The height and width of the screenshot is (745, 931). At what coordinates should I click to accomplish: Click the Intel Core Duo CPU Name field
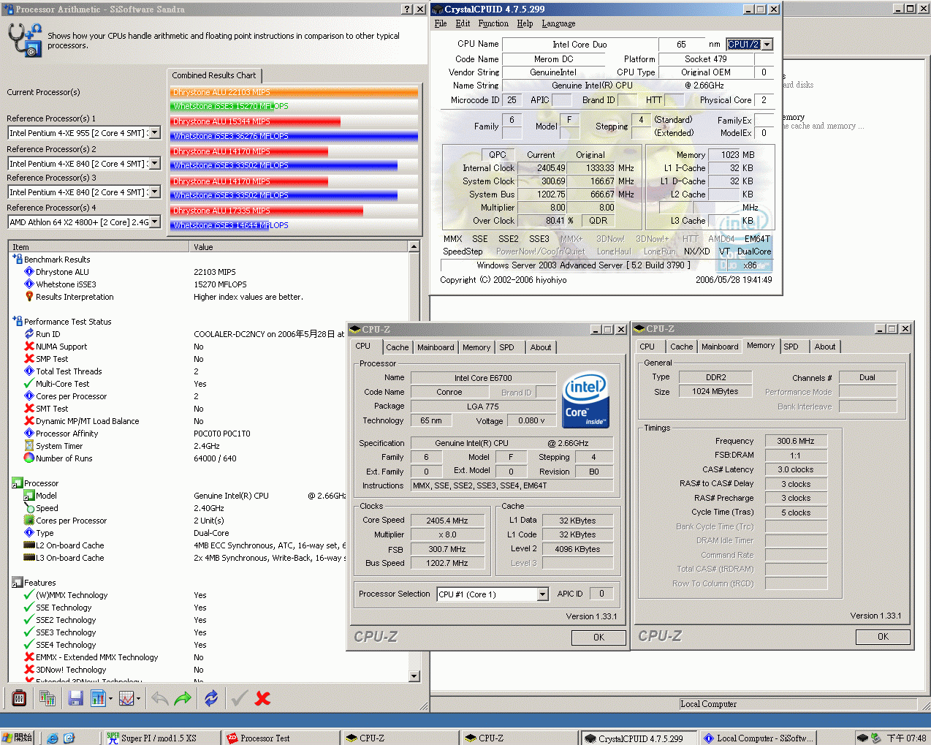coord(579,45)
